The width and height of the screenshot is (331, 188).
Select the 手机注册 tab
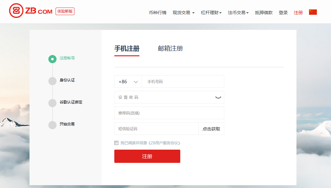point(127,49)
